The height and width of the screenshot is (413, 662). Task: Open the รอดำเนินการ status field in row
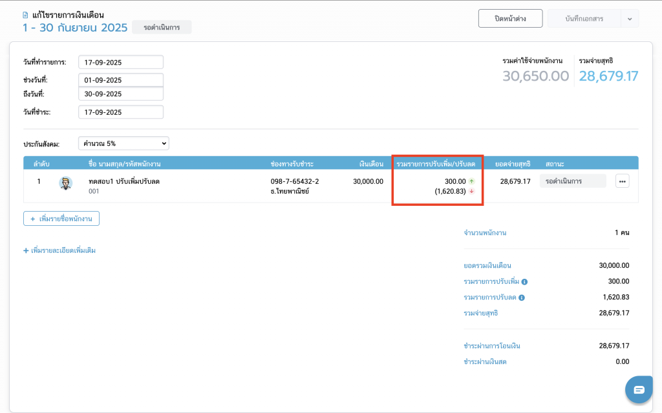(x=572, y=181)
